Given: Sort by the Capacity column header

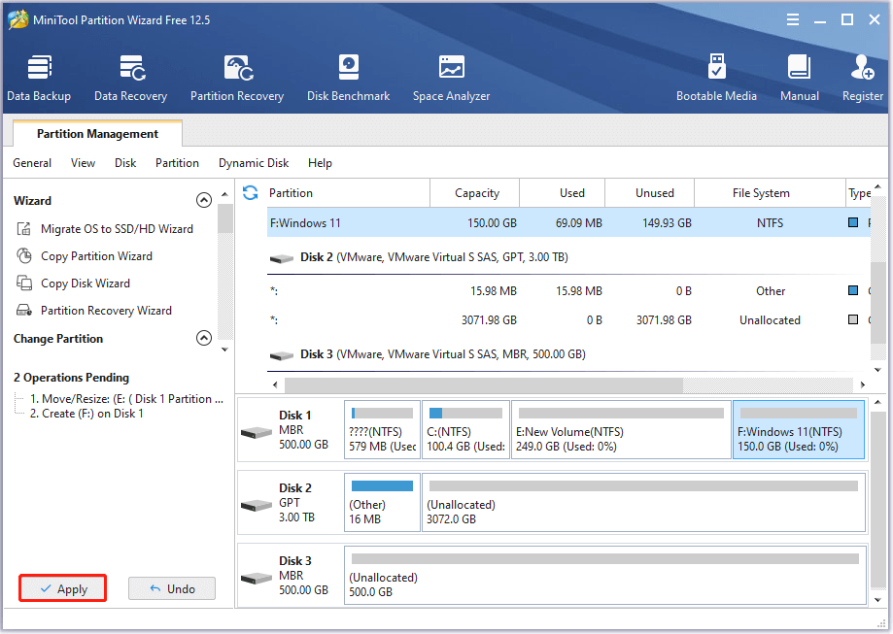Looking at the screenshot, I should pyautogui.click(x=475, y=193).
